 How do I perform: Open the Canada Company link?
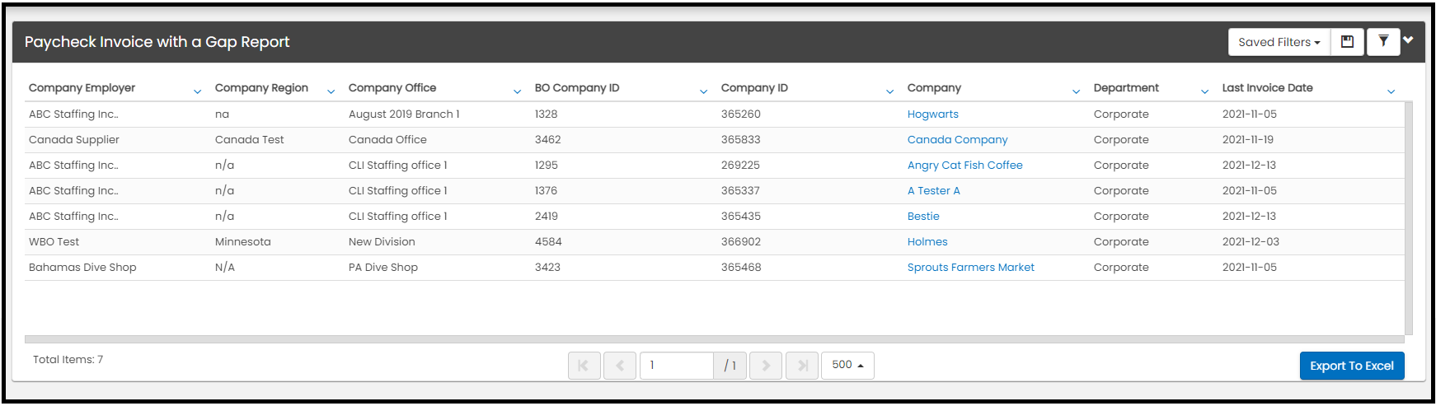click(957, 140)
